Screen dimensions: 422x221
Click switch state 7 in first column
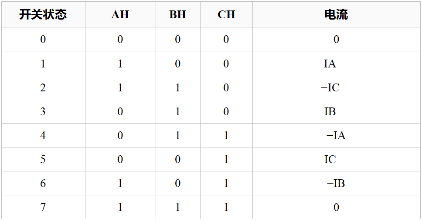click(x=43, y=207)
